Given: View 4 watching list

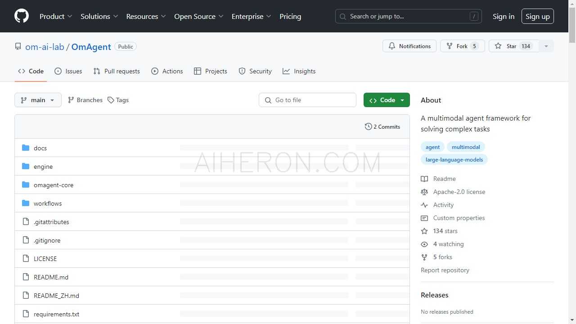Looking at the screenshot, I should pos(442,244).
